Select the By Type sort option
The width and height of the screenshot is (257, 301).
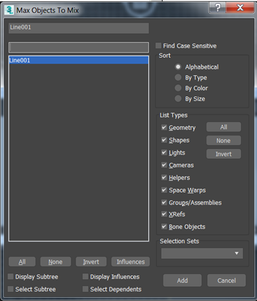pos(178,78)
